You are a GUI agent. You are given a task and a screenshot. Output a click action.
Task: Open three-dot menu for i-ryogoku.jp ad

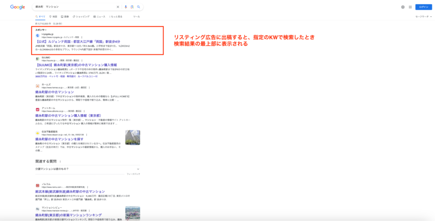click(x=82, y=37)
